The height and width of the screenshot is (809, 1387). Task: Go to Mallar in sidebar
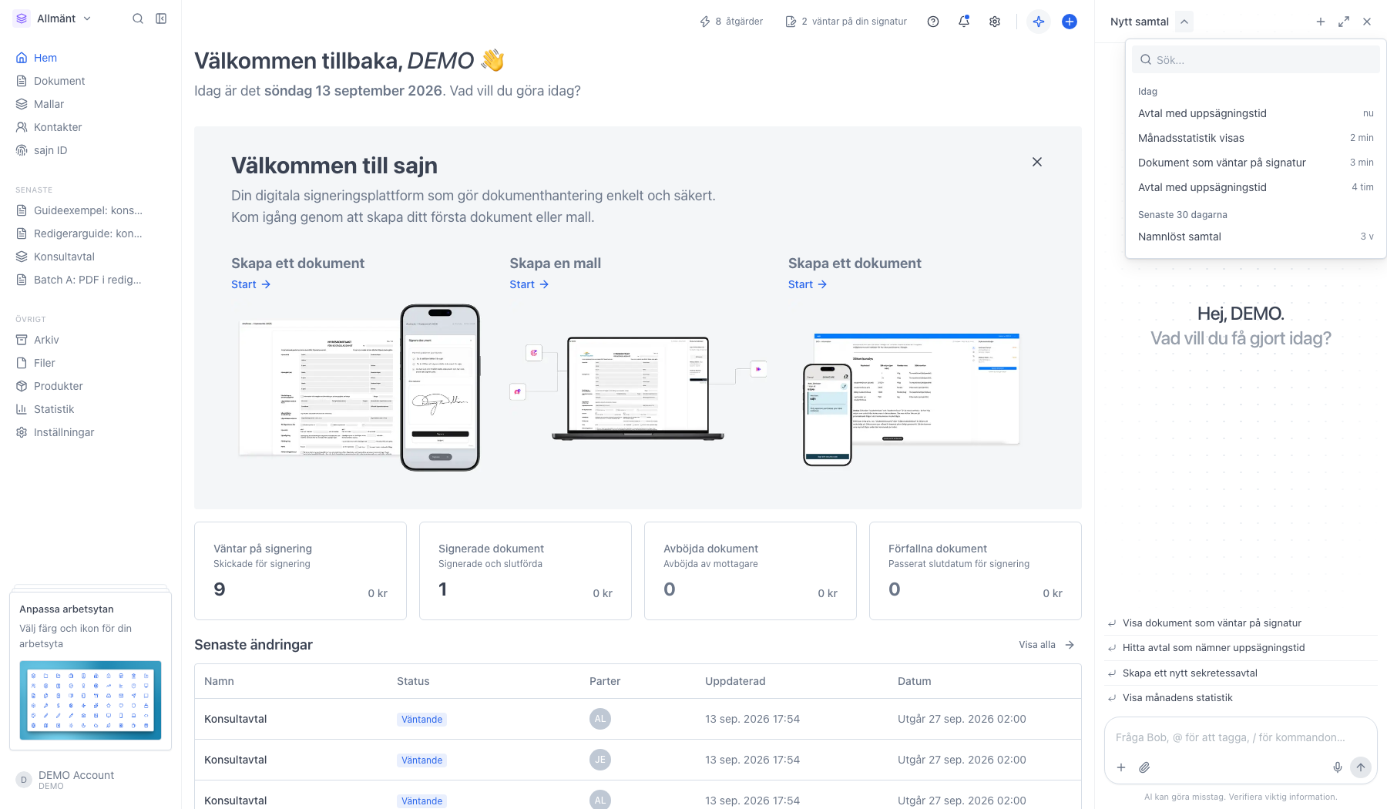coord(91,104)
